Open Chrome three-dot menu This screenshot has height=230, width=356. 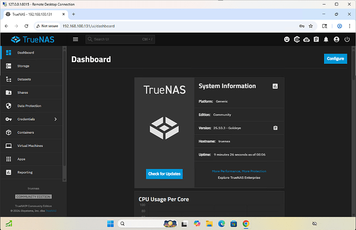point(349,26)
